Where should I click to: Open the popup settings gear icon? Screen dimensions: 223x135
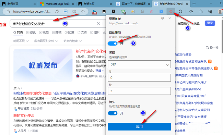click(163, 18)
